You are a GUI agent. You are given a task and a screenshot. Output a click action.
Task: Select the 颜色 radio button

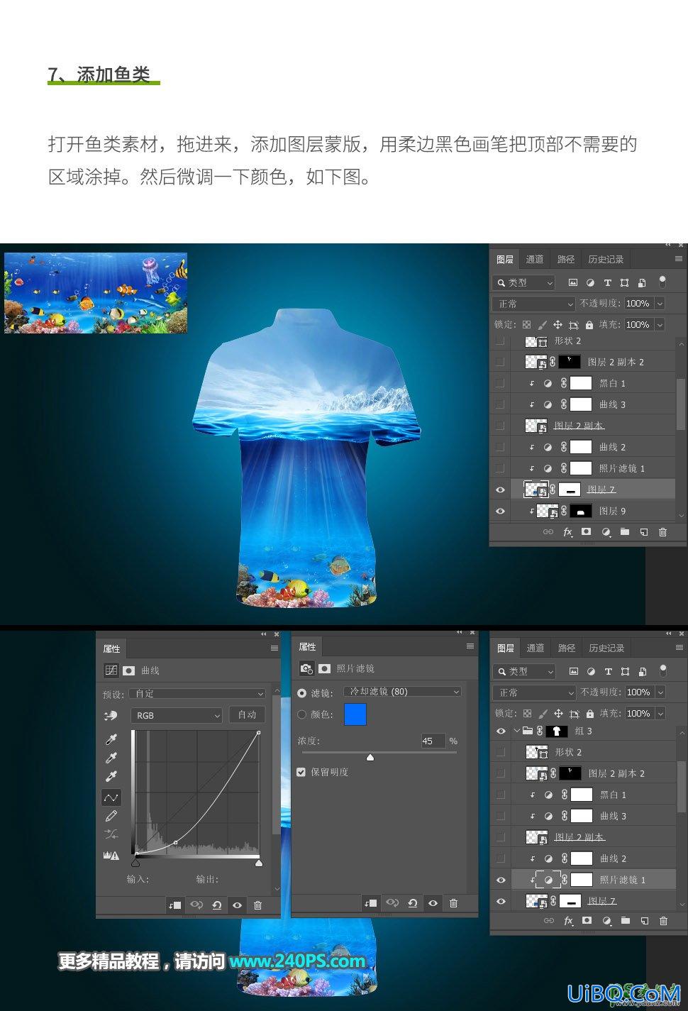point(302,714)
